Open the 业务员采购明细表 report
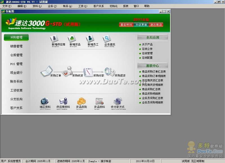Image resolution: width=225 pixels, height=163 pixels. (152, 102)
